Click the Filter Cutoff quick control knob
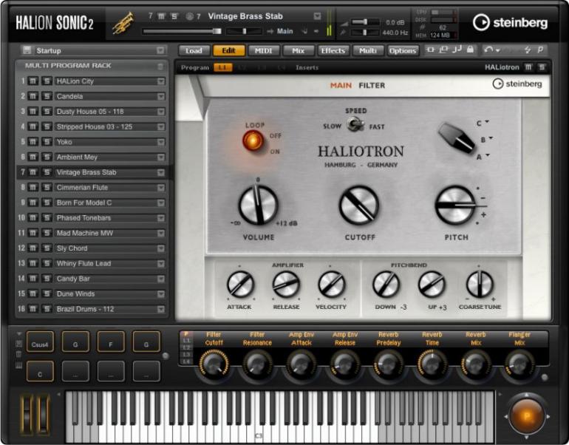 (x=214, y=364)
